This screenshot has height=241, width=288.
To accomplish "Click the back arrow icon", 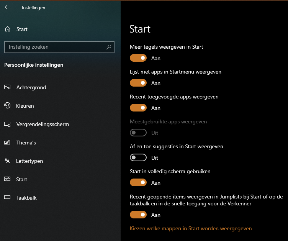I will (7, 7).
